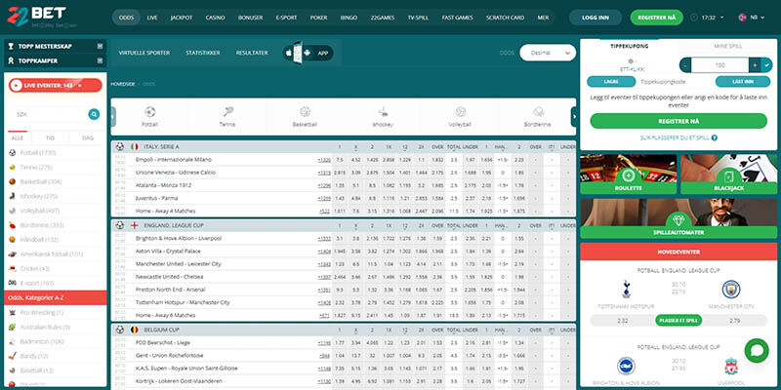Switch to the Mine Spill tab

click(x=727, y=46)
